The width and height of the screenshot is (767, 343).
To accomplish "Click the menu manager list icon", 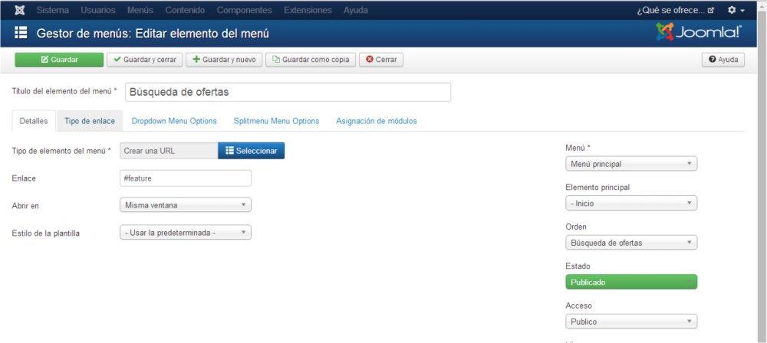I will (x=21, y=33).
